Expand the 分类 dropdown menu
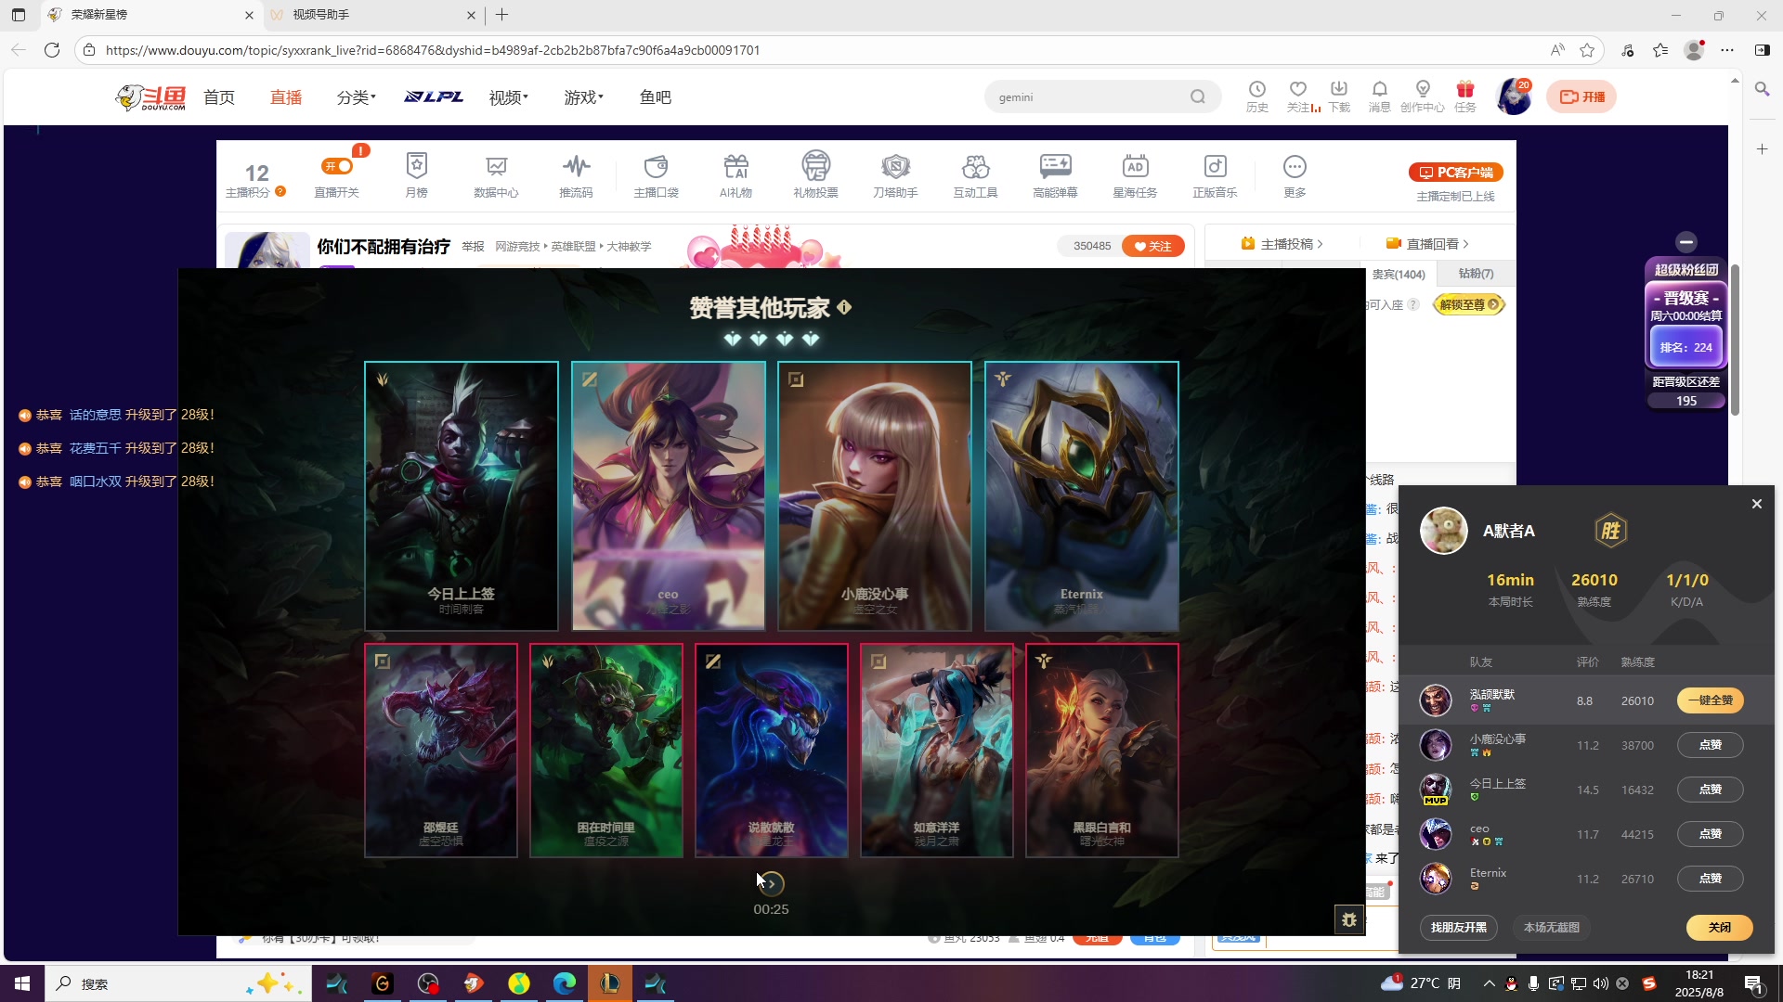 coord(357,97)
